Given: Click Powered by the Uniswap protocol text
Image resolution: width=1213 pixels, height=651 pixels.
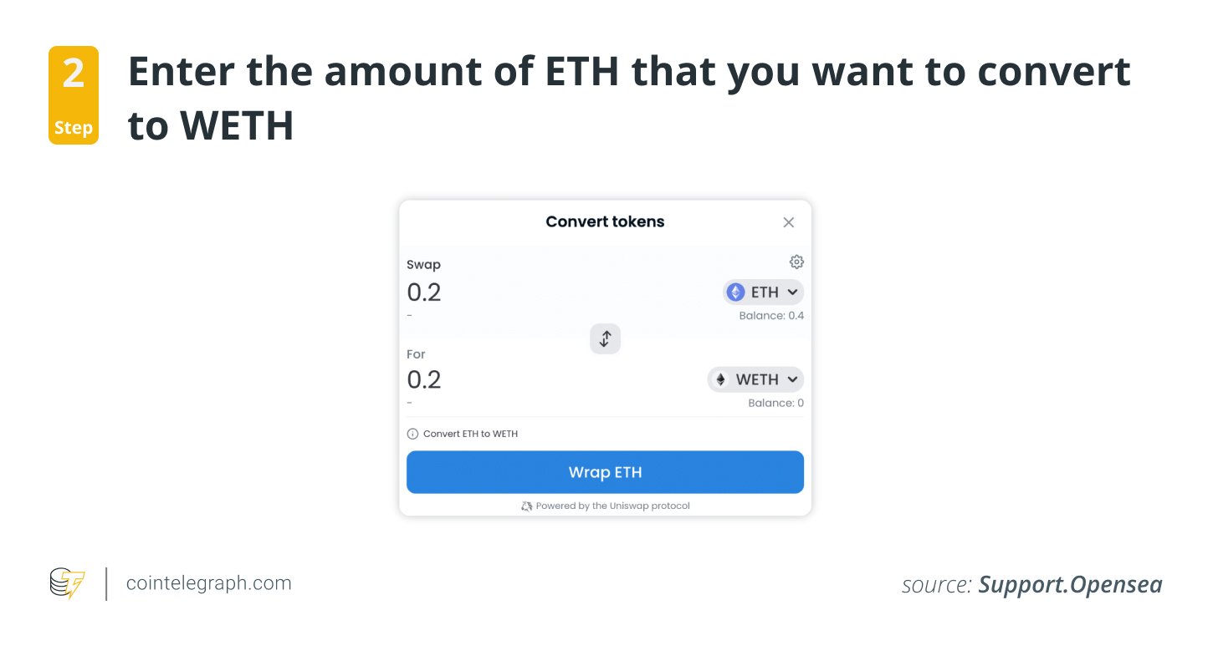Looking at the screenshot, I should coord(612,506).
